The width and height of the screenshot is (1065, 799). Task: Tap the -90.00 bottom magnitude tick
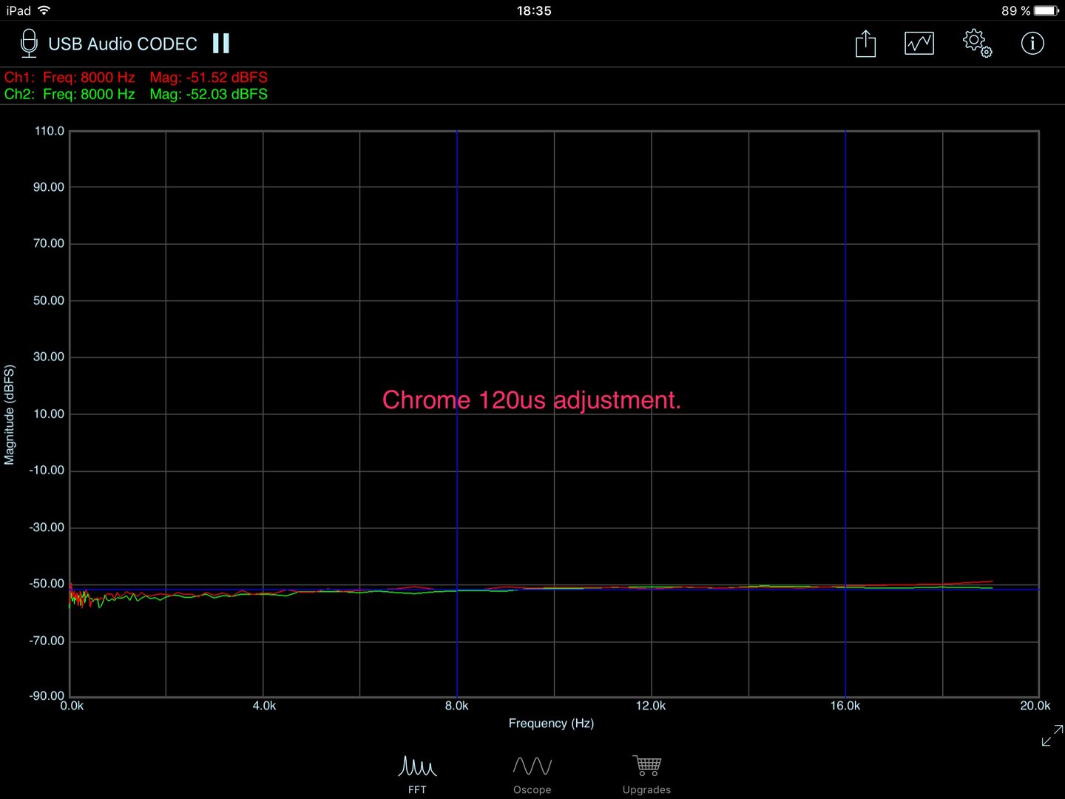(47, 695)
